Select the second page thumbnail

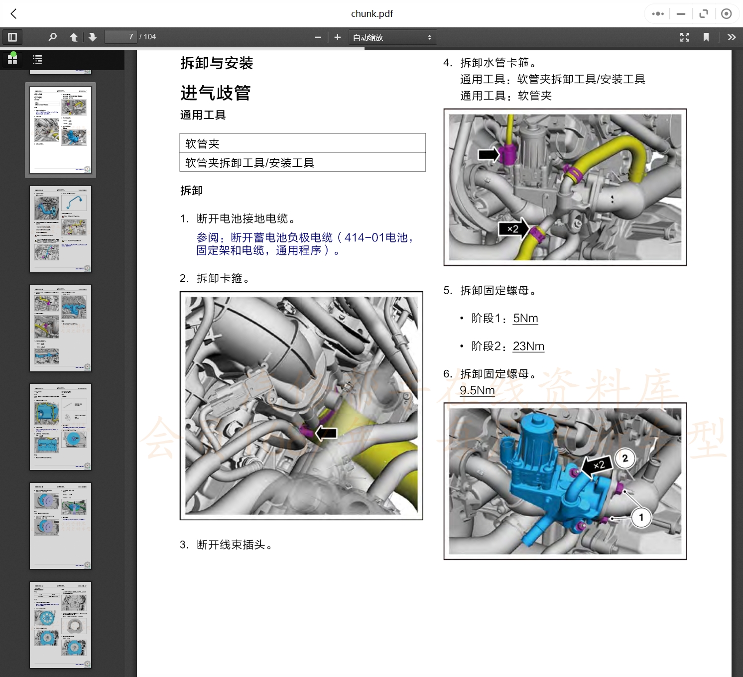coord(60,229)
